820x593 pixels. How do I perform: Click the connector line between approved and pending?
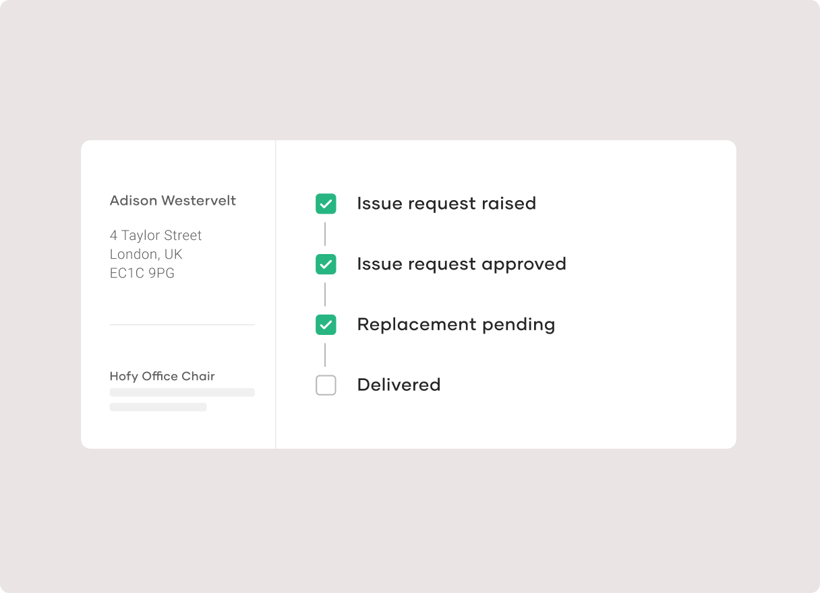[325, 294]
